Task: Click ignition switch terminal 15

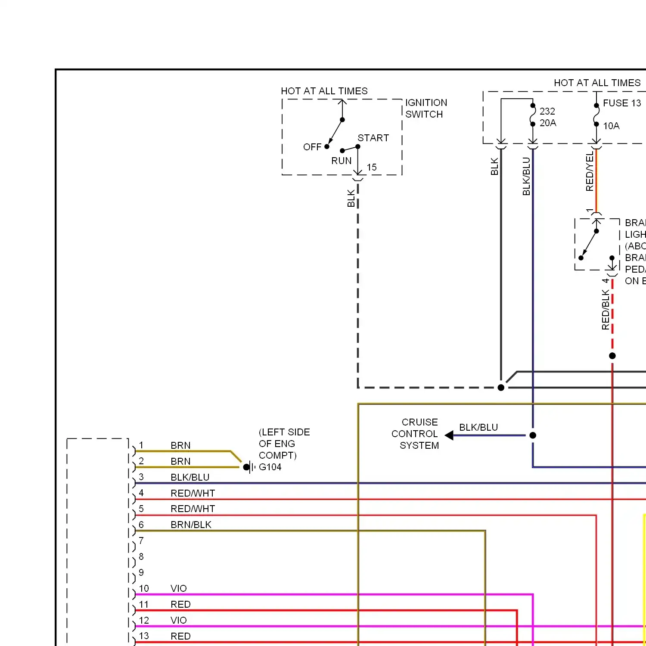Action: [371, 167]
